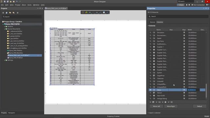This screenshot has height=118, width=210.
Task: Select Kame_FMU.PCBDwf in the project tree
Action: click(x=16, y=58)
